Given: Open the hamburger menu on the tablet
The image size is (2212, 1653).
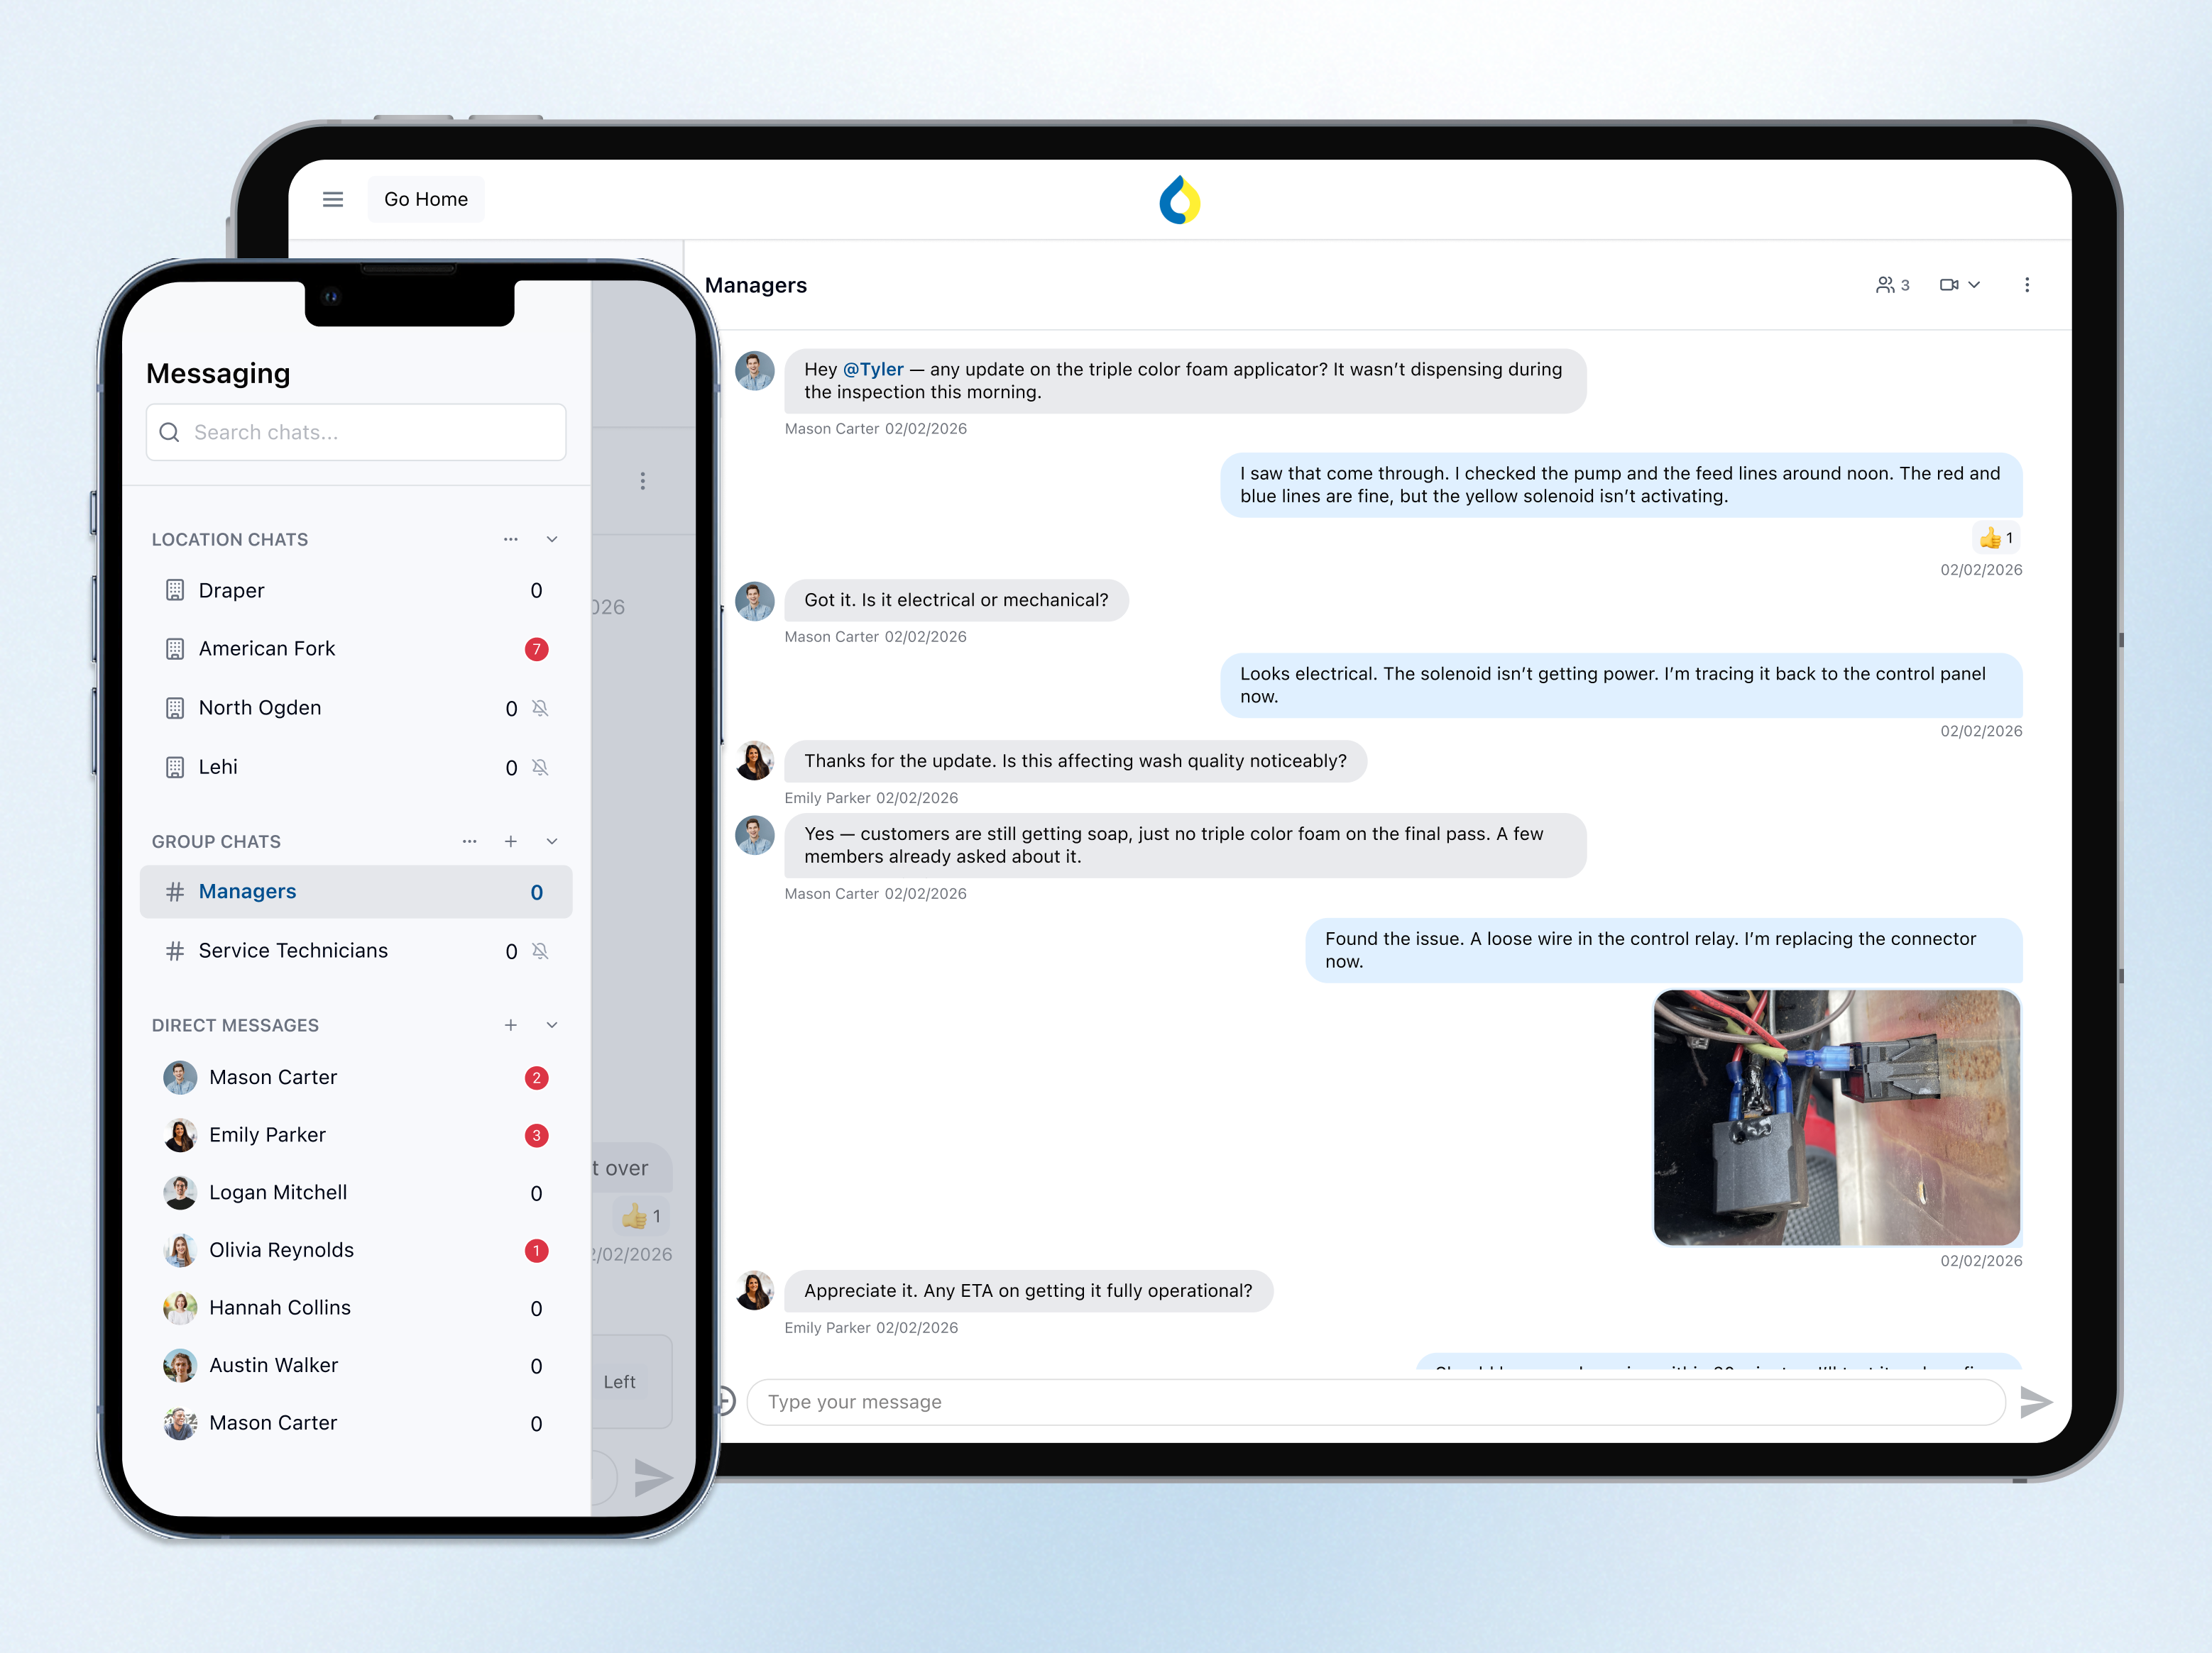Looking at the screenshot, I should click(333, 199).
